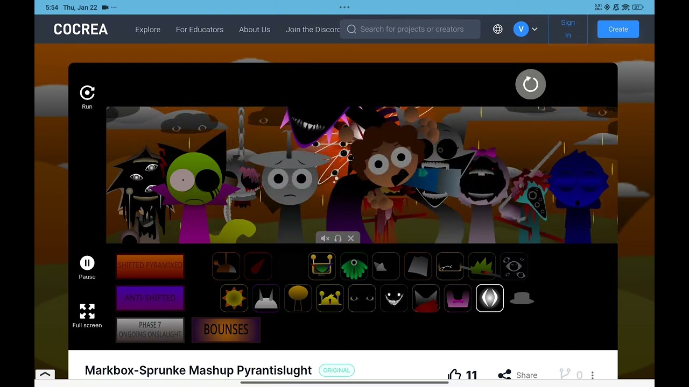Select the gray hat icon
This screenshot has height=387, width=689.
click(x=522, y=298)
